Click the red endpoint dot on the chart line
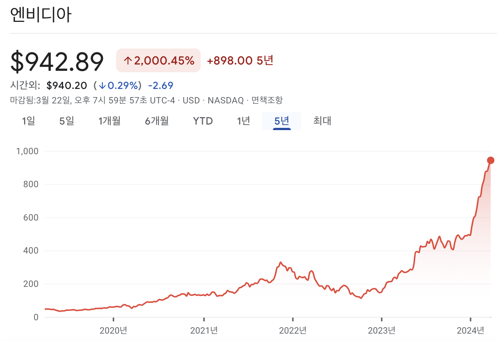 pyautogui.click(x=491, y=160)
